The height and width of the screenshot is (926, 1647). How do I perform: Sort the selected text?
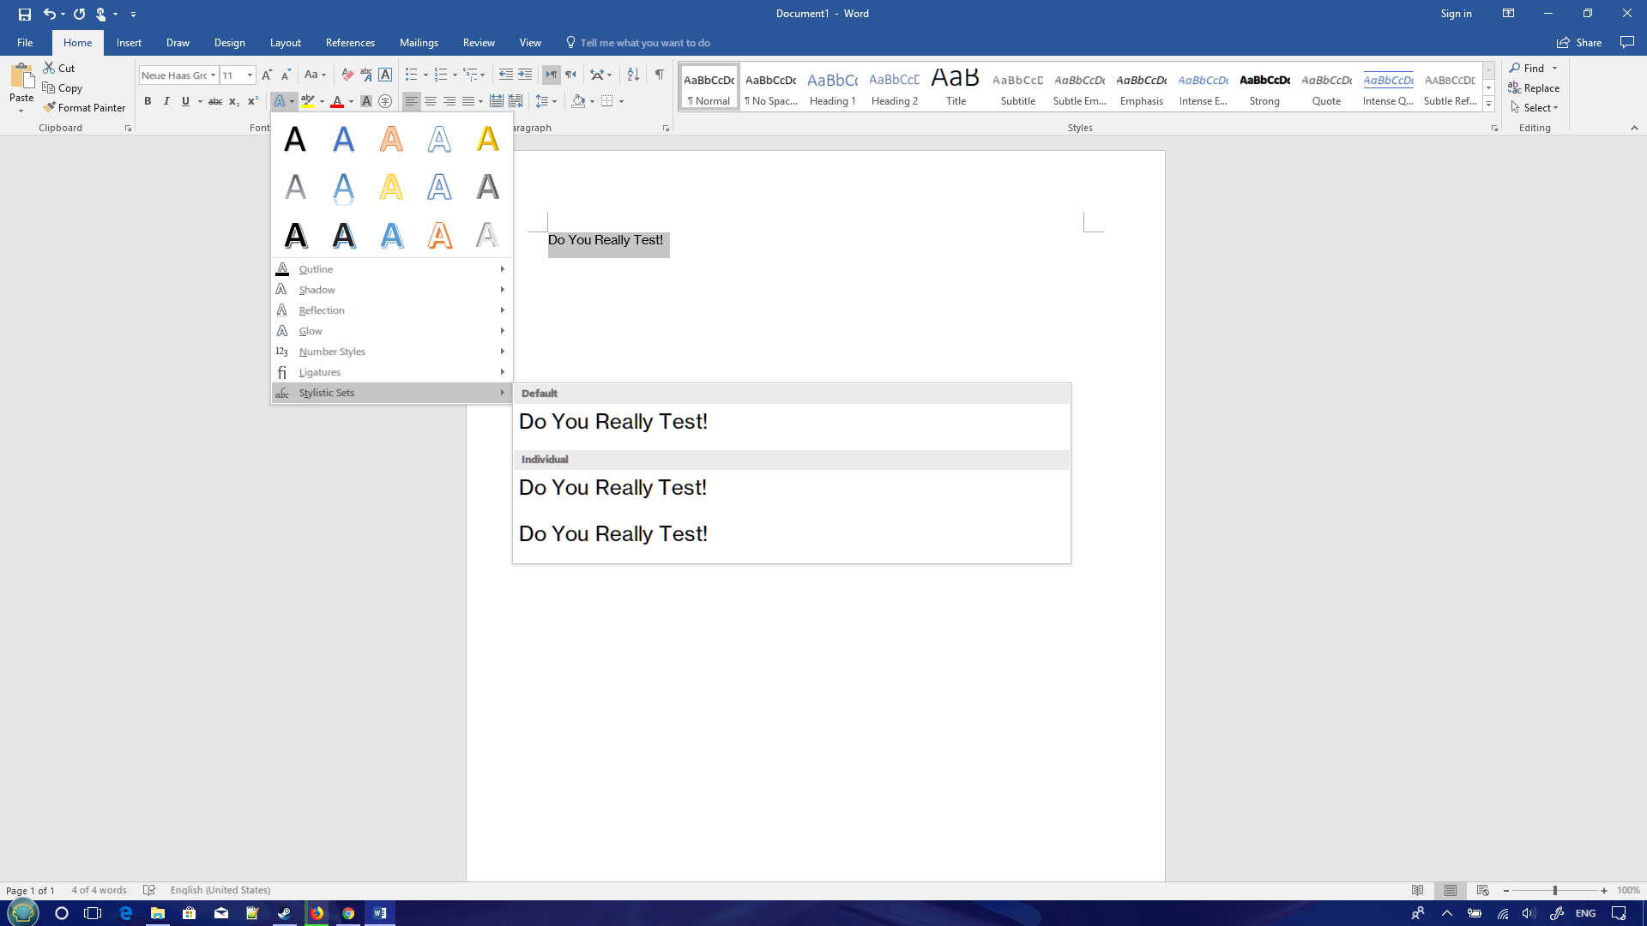pyautogui.click(x=632, y=75)
